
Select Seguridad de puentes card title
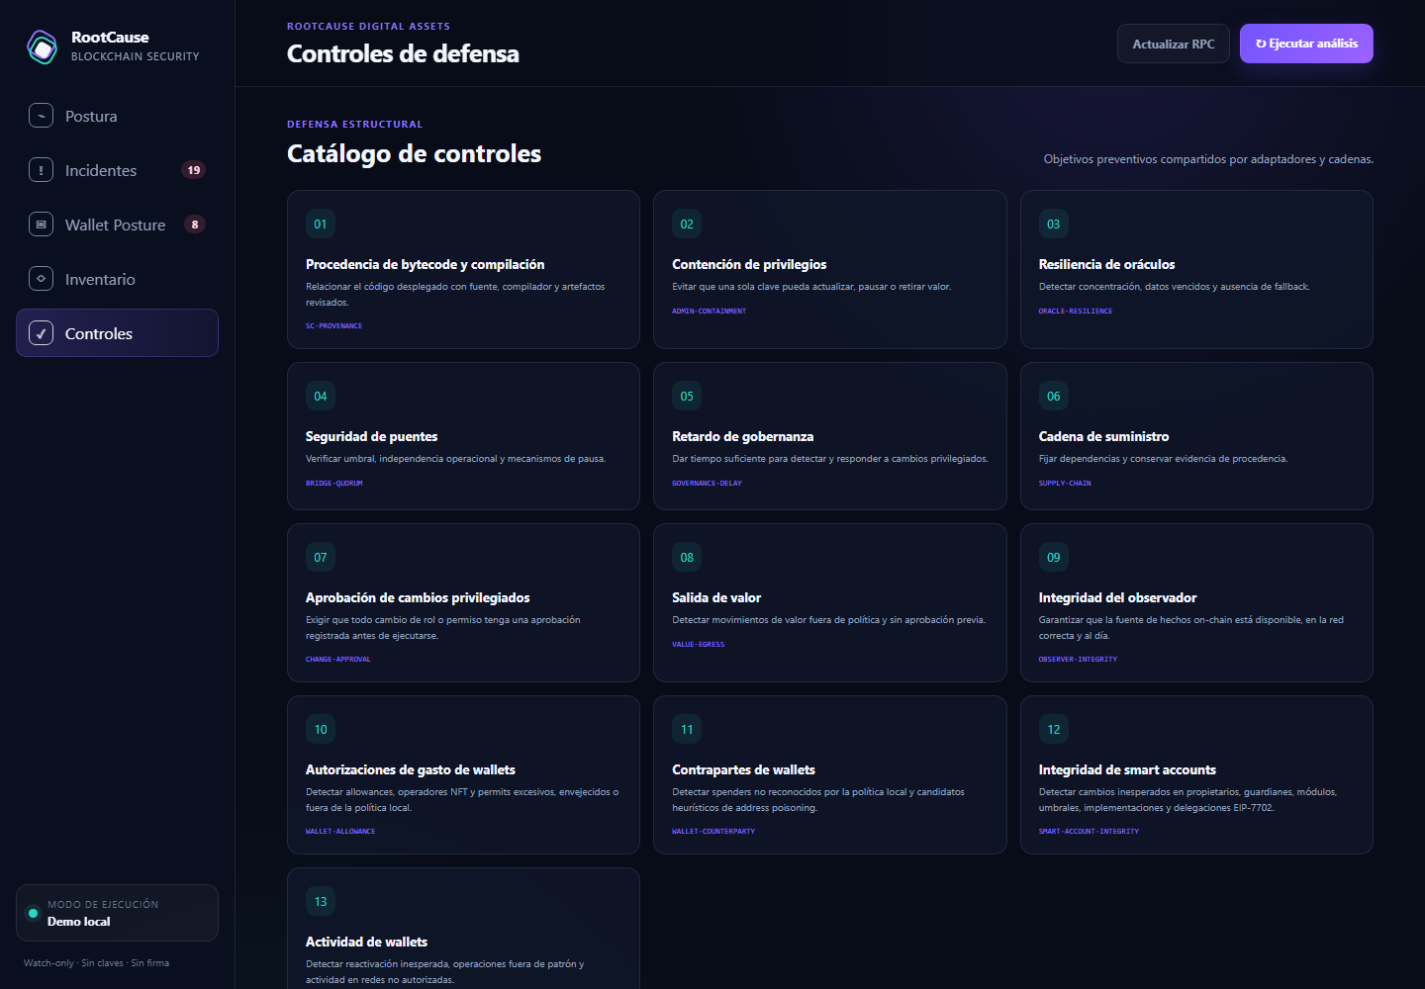(371, 437)
